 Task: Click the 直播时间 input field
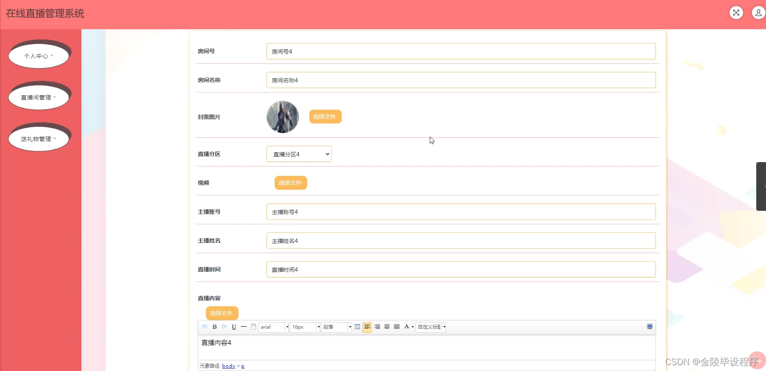461,269
